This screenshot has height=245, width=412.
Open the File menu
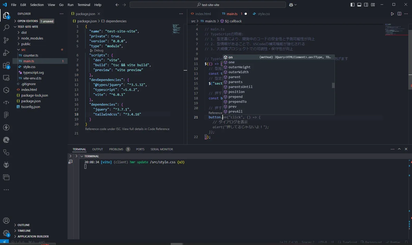click(14, 5)
